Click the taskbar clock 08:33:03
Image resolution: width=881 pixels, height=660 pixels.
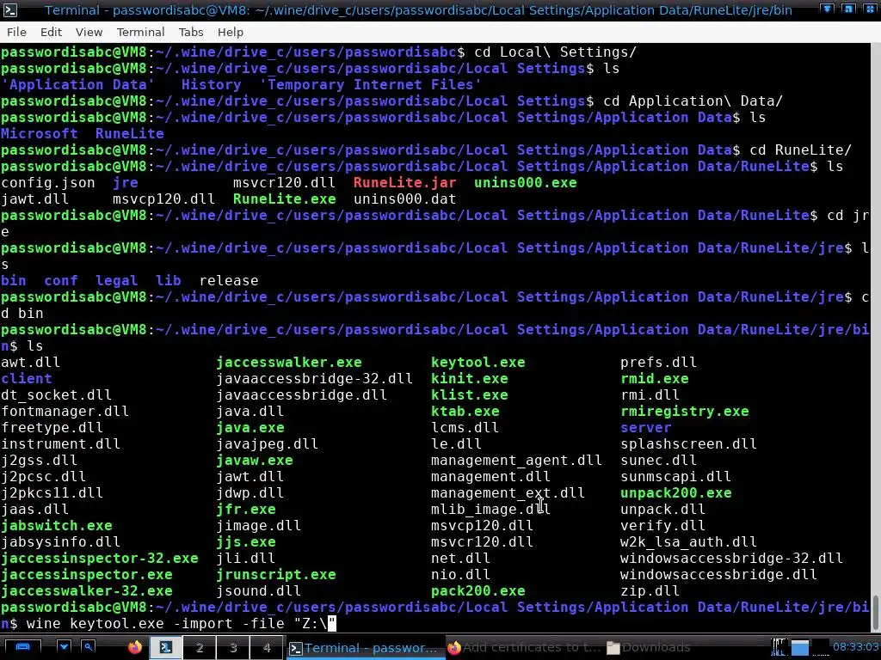[855, 647]
